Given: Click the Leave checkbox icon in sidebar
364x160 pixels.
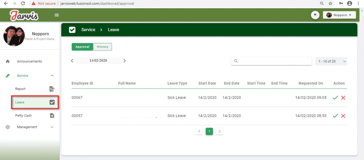Looking at the screenshot, I should pos(52,102).
